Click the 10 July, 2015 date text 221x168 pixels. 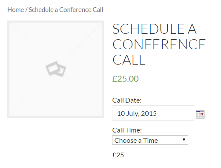(137, 114)
